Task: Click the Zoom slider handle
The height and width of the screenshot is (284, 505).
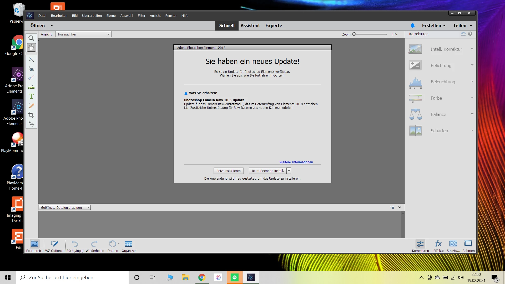Action: point(354,34)
